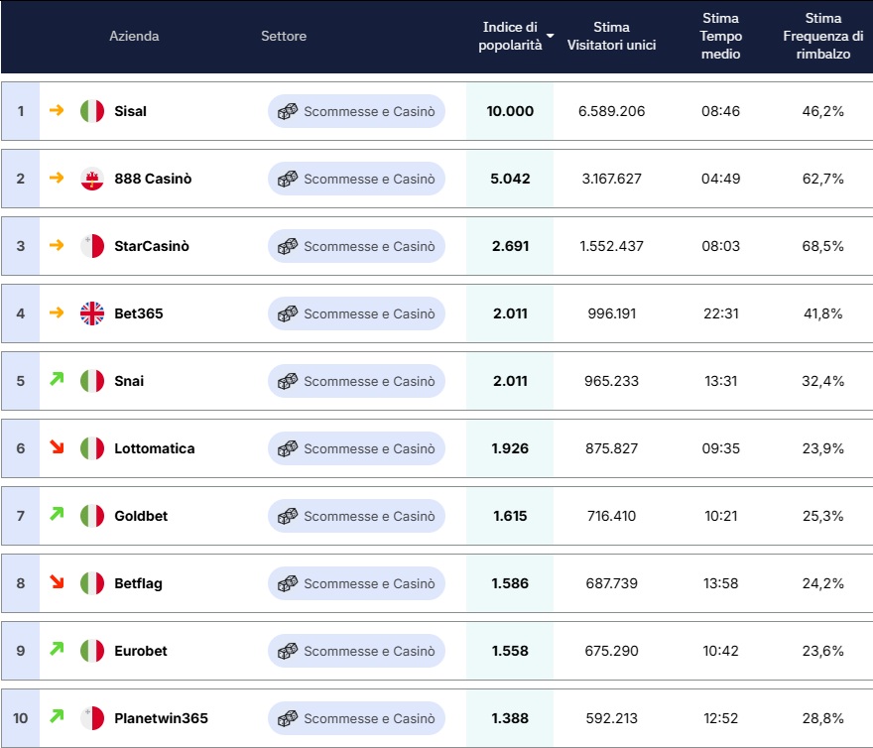Image resolution: width=873 pixels, height=748 pixels.
Task: Click the Italian flag icon beside Sisal
Action: point(90,111)
